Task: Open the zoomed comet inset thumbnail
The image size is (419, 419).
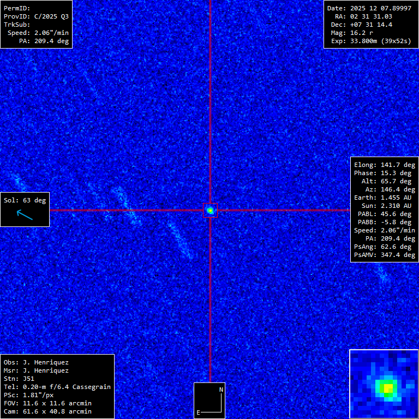Action: [384, 384]
